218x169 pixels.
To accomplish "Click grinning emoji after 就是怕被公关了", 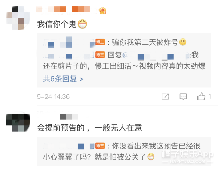I will [x=151, y=157].
